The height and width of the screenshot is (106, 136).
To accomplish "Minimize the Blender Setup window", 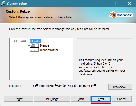I will click(104, 4).
